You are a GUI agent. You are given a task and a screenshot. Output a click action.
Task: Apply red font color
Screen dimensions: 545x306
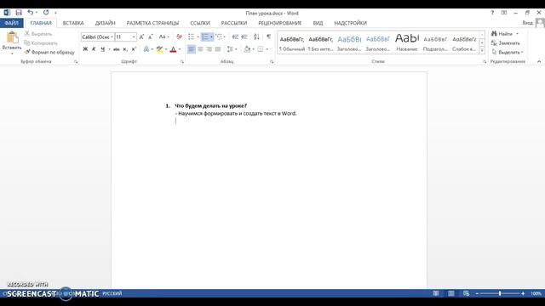pyautogui.click(x=173, y=49)
